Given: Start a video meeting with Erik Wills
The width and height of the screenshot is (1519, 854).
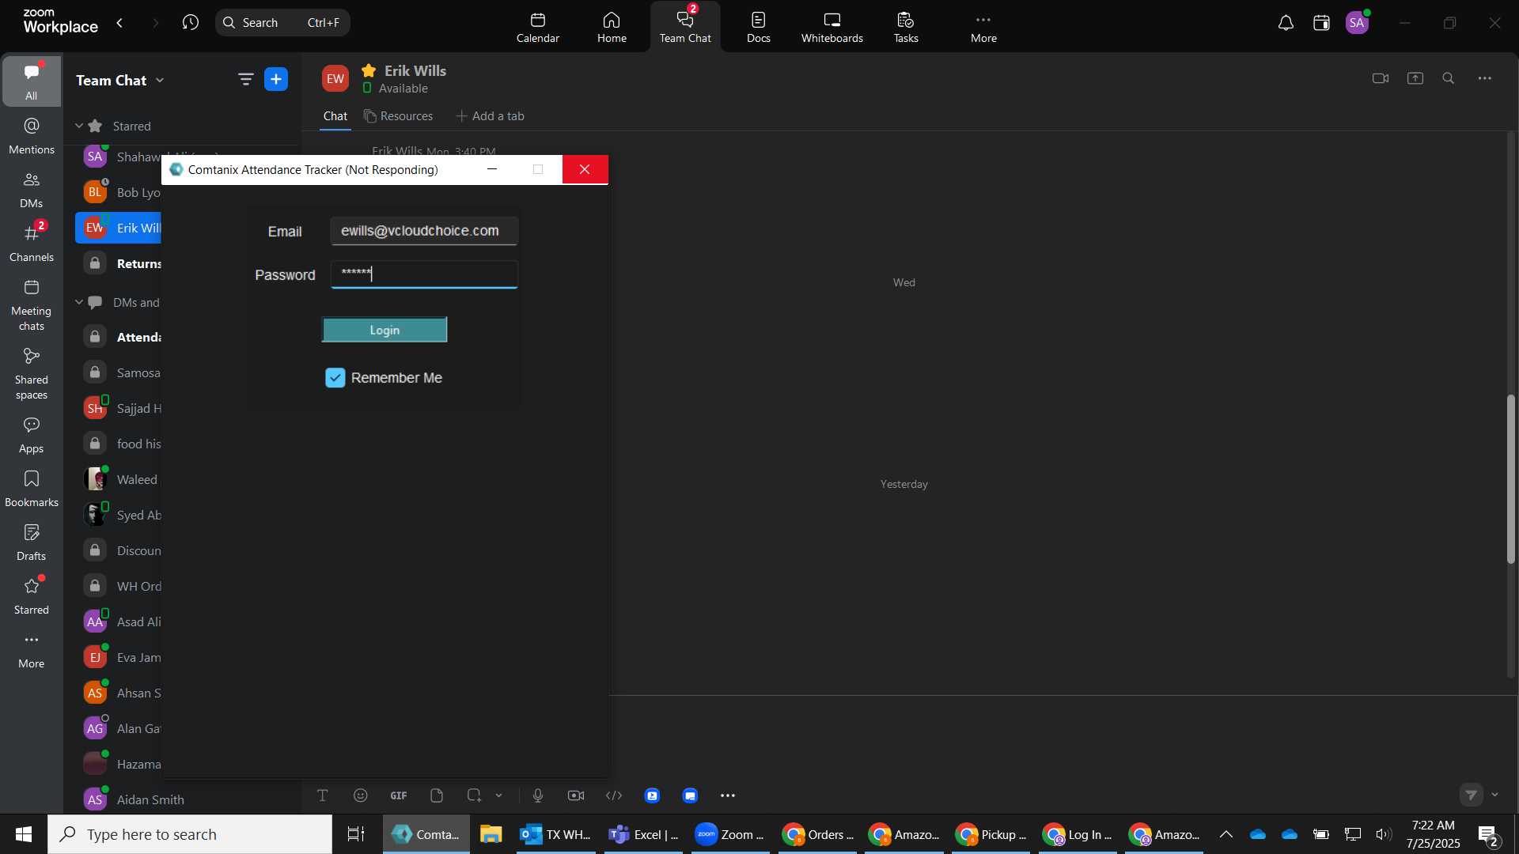Looking at the screenshot, I should [1381, 78].
